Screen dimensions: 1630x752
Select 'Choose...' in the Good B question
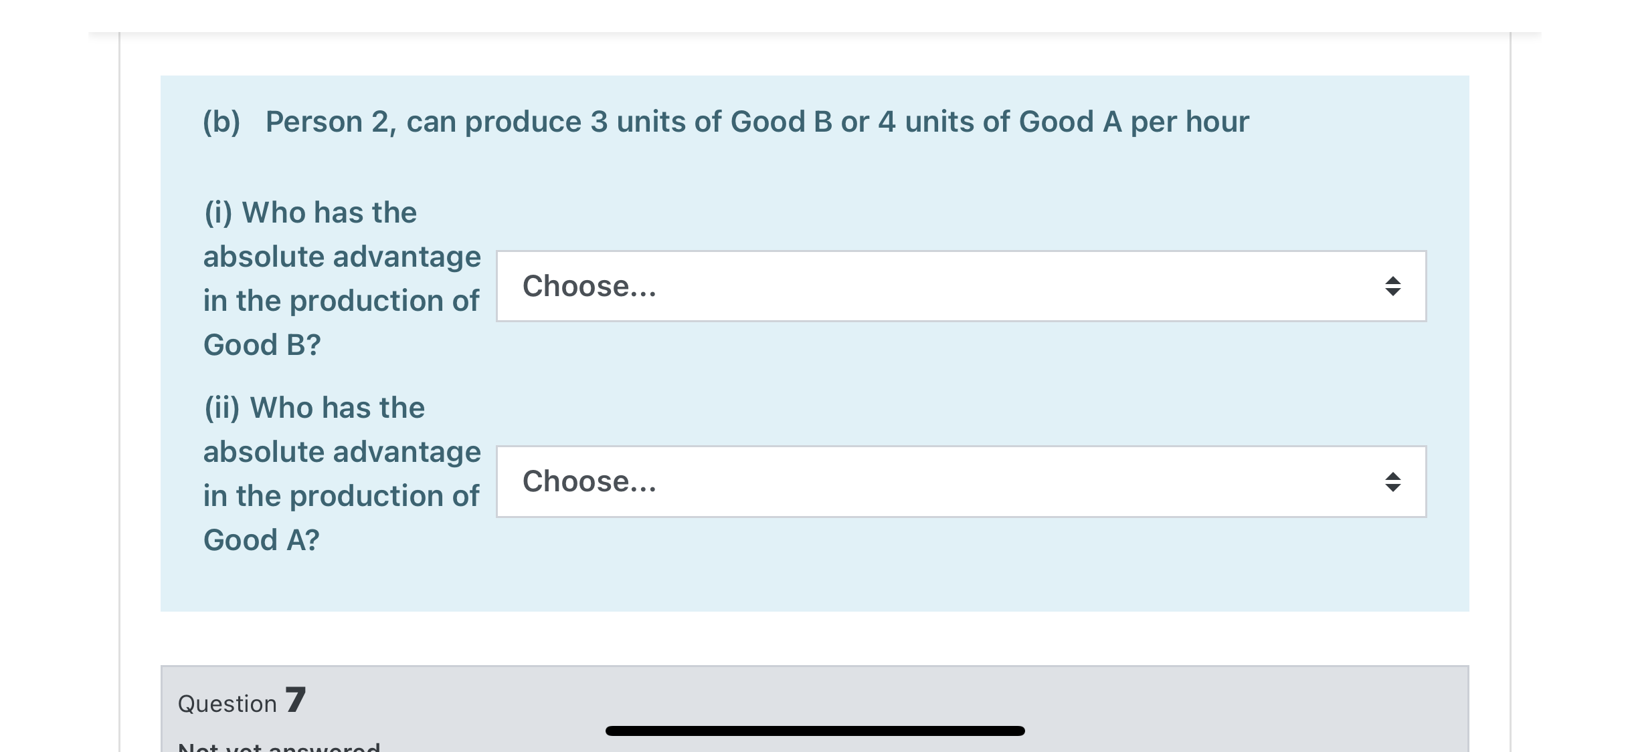(589, 287)
